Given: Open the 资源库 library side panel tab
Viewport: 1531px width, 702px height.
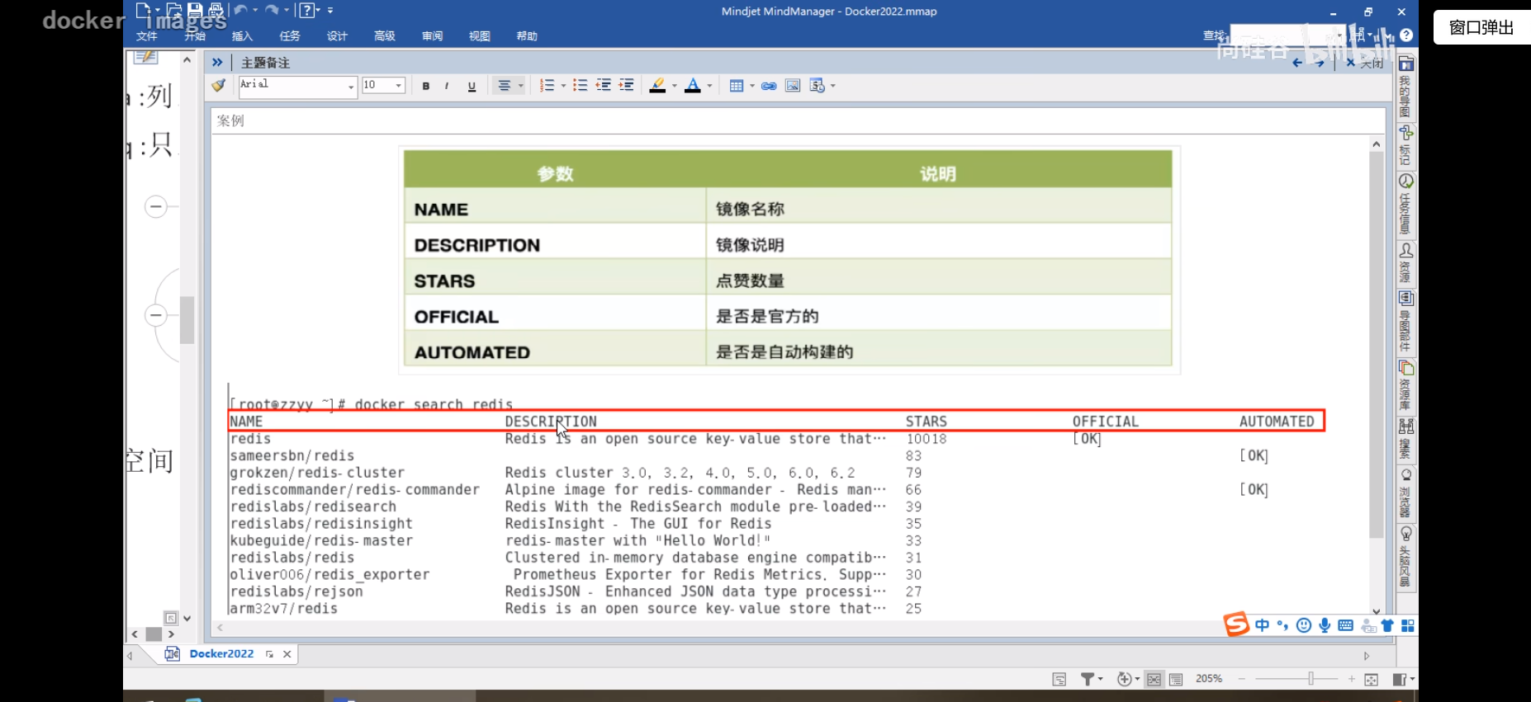Looking at the screenshot, I should (1405, 385).
